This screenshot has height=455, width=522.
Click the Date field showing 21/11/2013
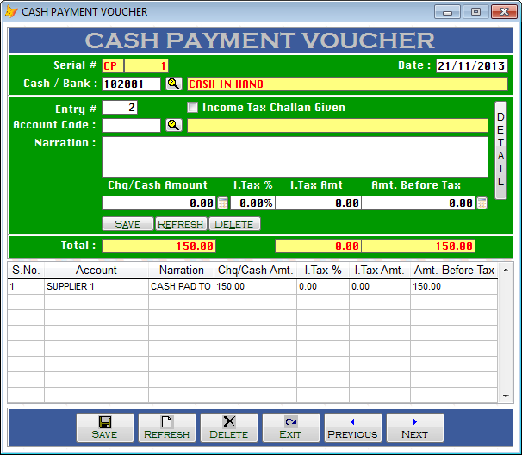pyautogui.click(x=472, y=65)
